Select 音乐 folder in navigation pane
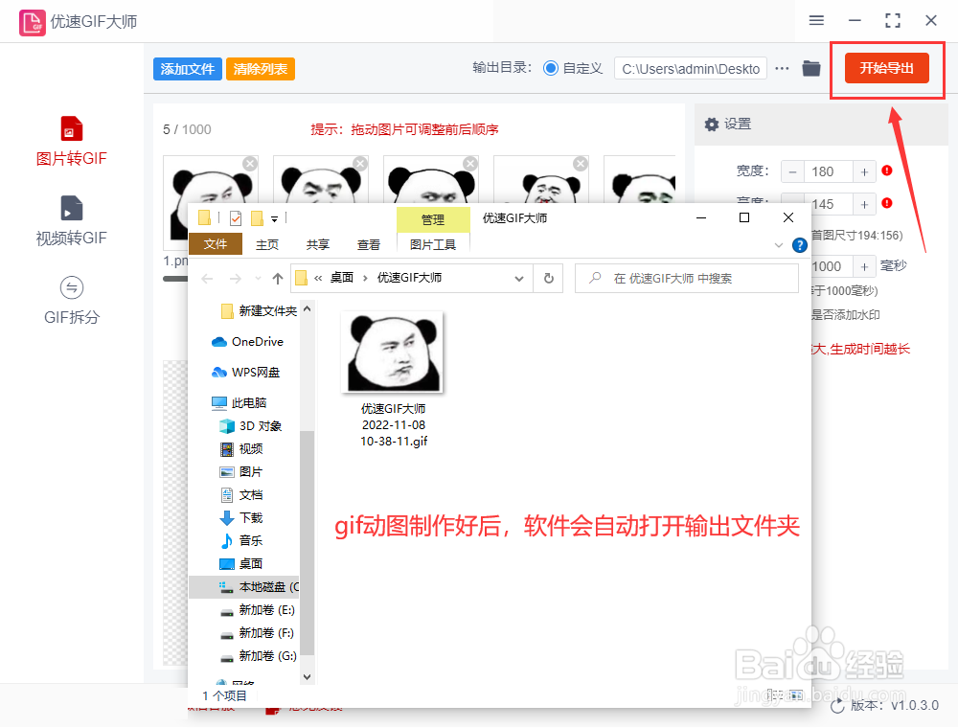Viewport: 958px width, 728px height. (240, 541)
